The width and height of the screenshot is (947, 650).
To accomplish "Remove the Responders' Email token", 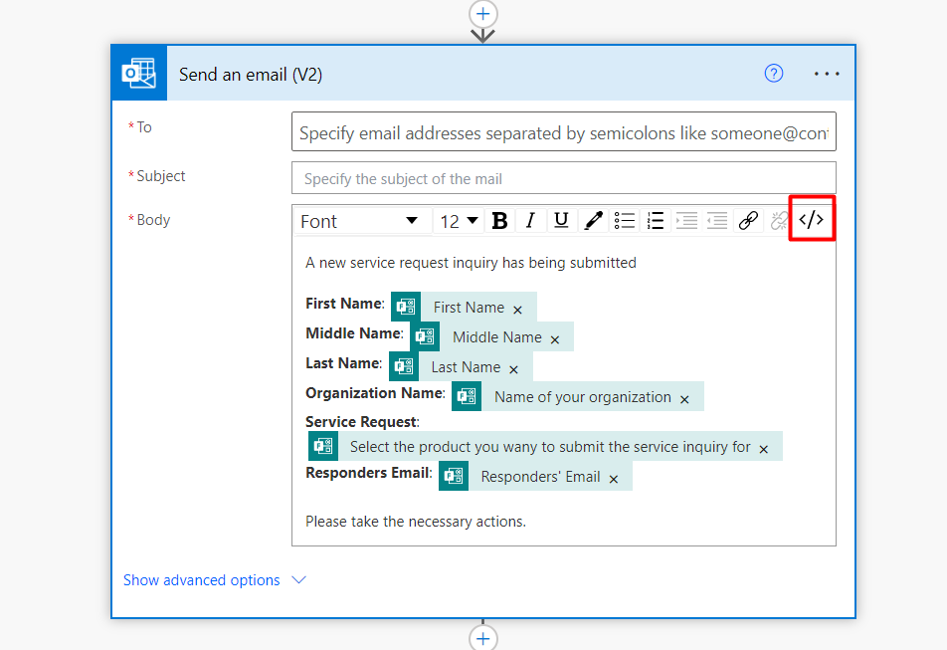I will 614,479.
